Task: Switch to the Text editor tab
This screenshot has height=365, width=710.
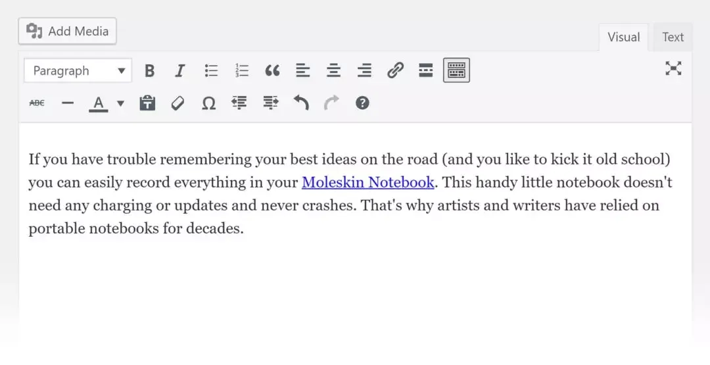Action: click(x=673, y=37)
